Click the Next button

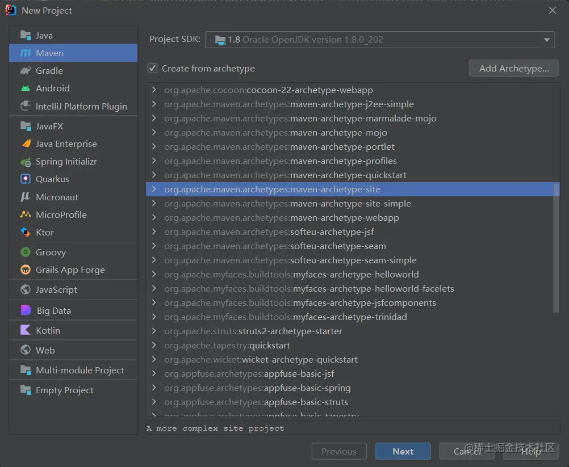[x=403, y=452]
